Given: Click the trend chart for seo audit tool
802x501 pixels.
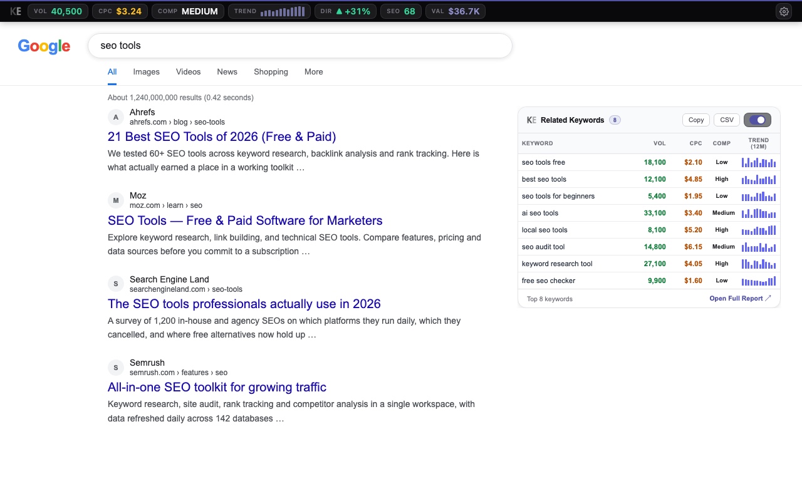Looking at the screenshot, I should pyautogui.click(x=759, y=247).
